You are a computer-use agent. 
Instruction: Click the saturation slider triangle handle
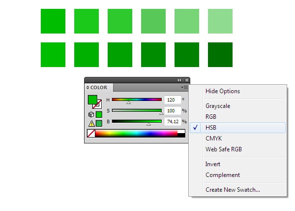(161, 113)
